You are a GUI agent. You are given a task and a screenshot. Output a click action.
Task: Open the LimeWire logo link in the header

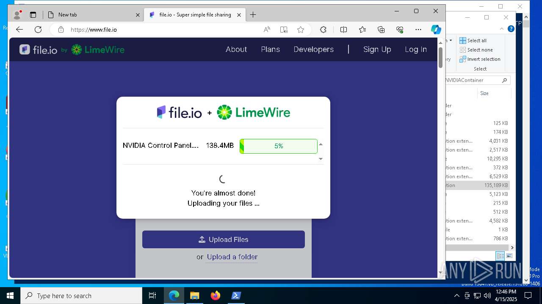tap(98, 49)
